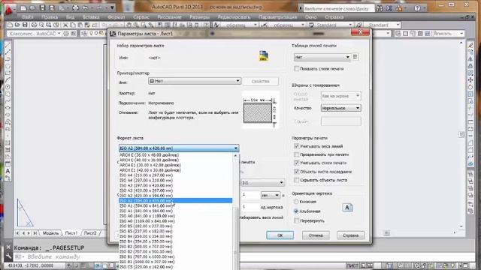Select ISO A4 (210.00 x 297.00 мм) in list
Viewport: 481px width, 270px height.
[175, 175]
